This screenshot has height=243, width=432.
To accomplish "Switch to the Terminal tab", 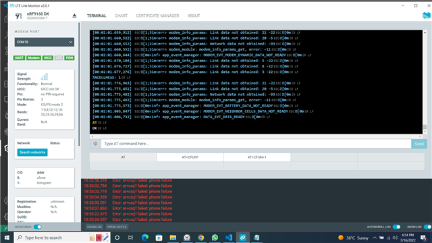I will click(97, 16).
